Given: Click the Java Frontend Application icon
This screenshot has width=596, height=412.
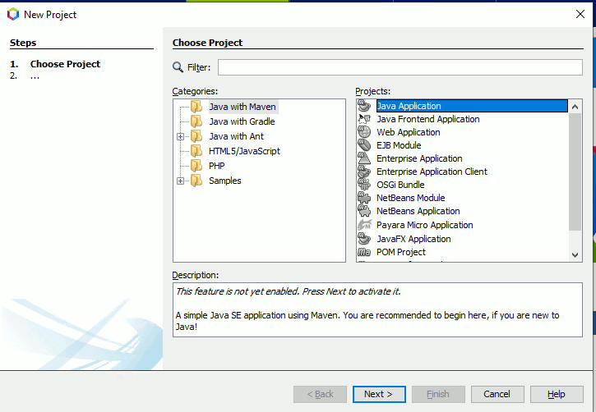Looking at the screenshot, I should (x=364, y=119).
